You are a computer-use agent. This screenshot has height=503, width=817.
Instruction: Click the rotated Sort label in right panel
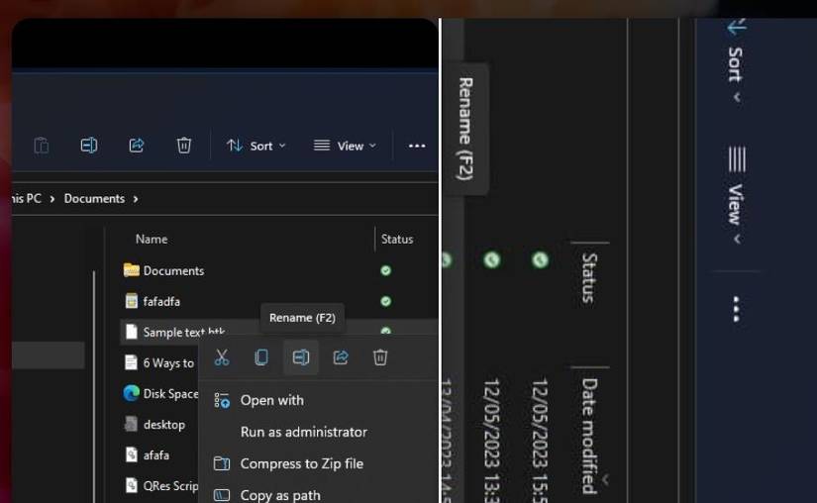coord(736,64)
